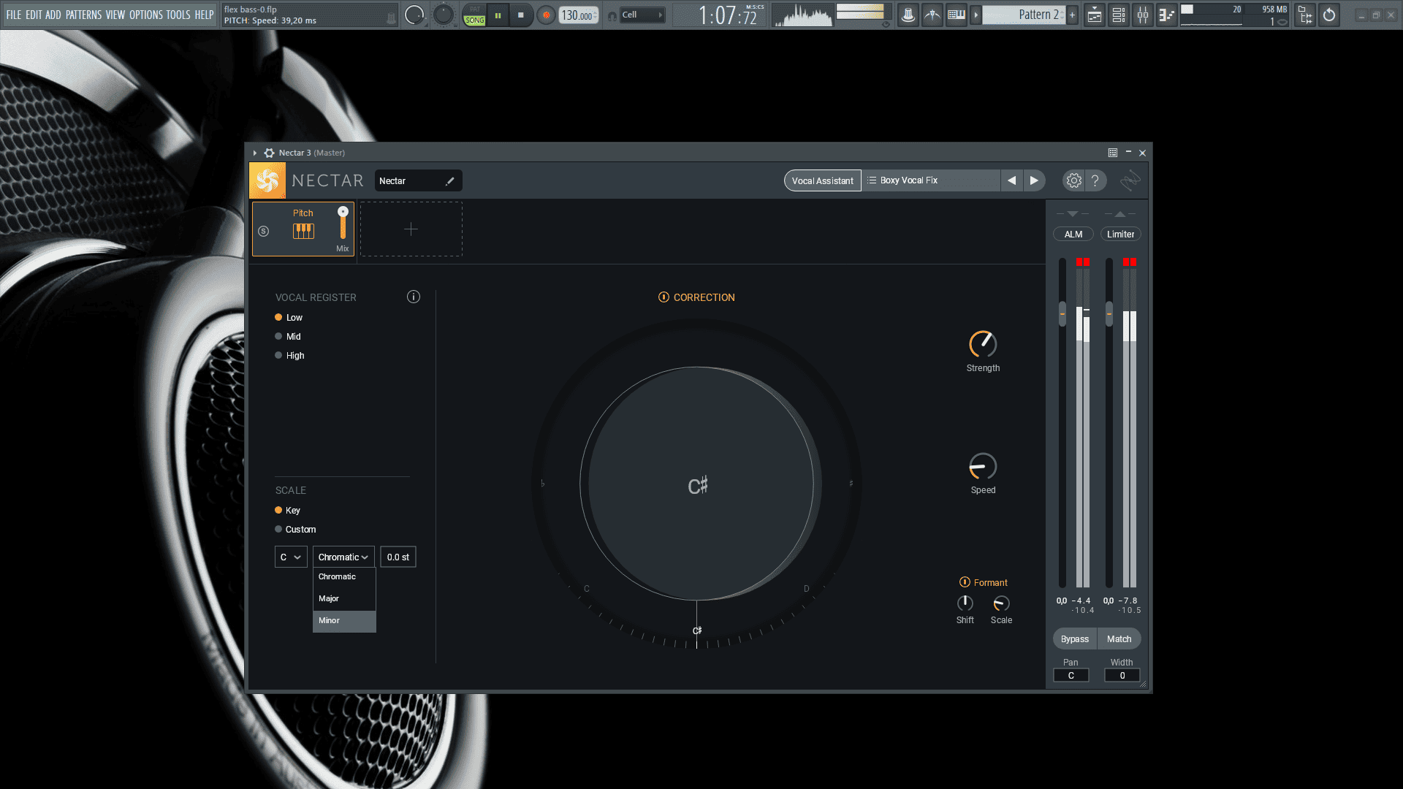This screenshot has height=789, width=1403.
Task: Click the Vocal Assistant button
Action: [x=822, y=181]
